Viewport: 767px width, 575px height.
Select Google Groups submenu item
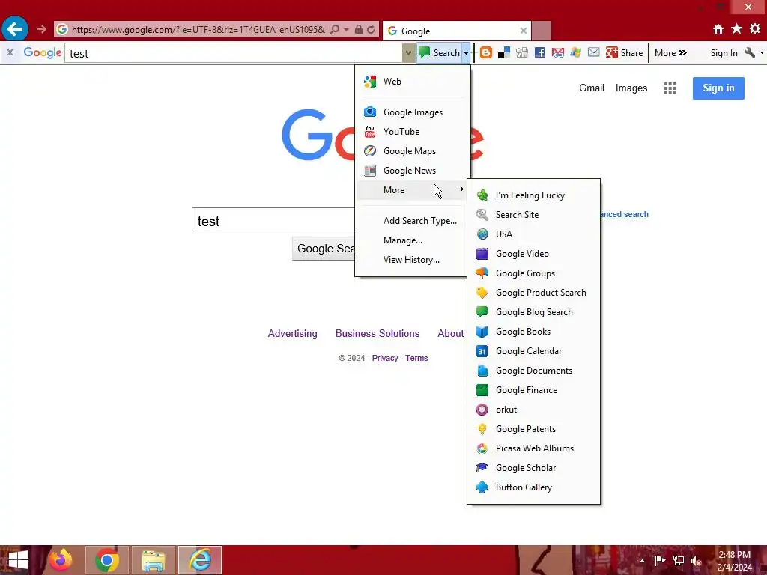[x=533, y=273]
